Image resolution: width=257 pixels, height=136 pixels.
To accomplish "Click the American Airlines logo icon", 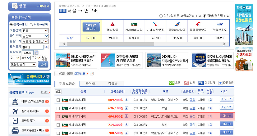I will [x=155, y=24].
